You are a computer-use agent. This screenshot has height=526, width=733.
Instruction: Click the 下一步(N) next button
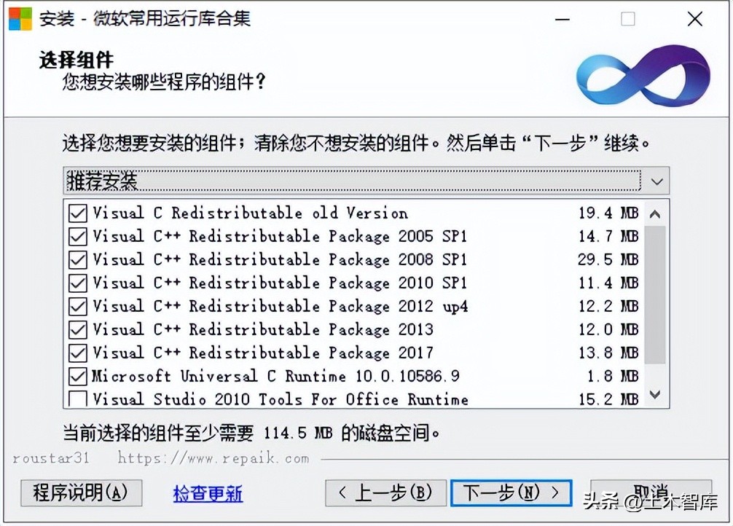point(511,493)
